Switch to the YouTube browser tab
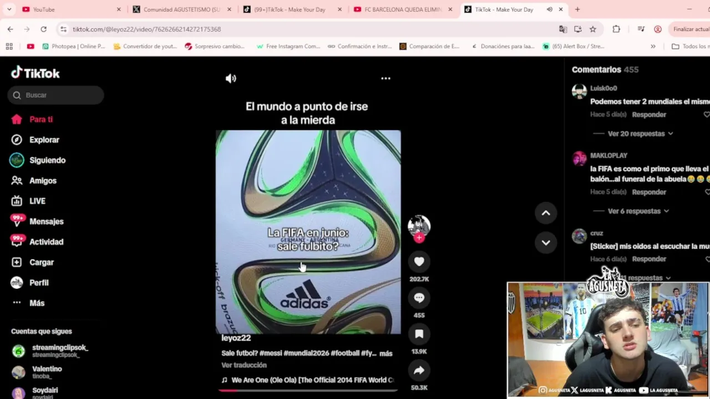 (x=71, y=9)
